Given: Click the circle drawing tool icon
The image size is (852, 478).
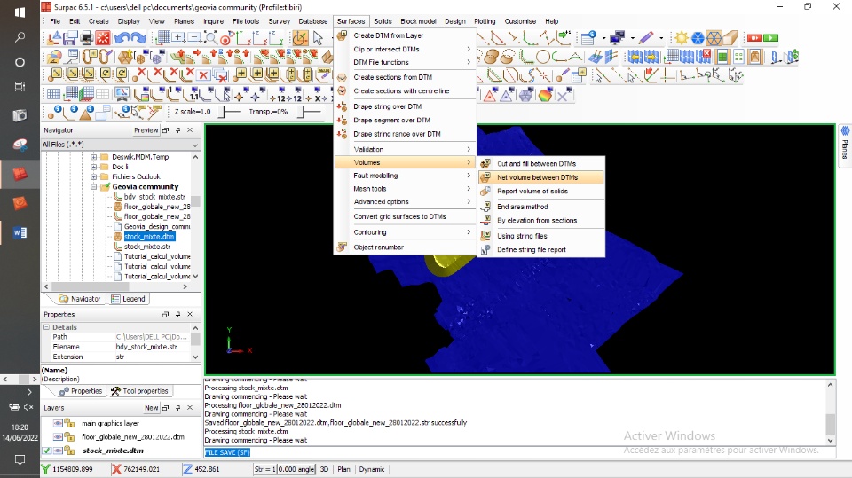Looking at the screenshot, I should (543, 57).
